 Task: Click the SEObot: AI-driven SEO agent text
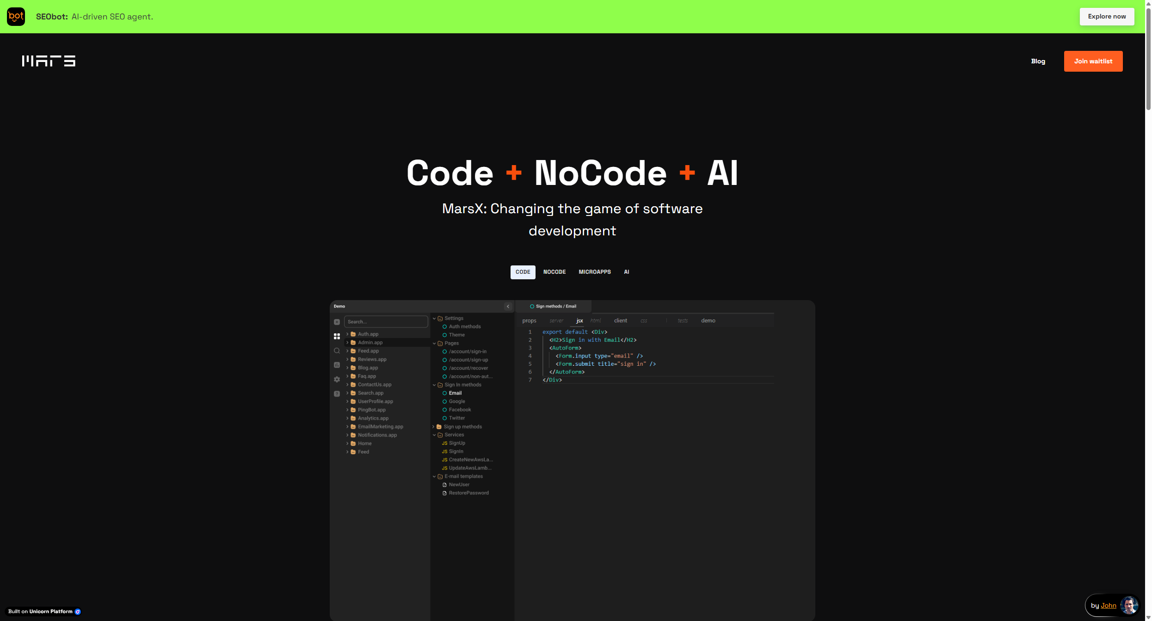pyautogui.click(x=94, y=17)
